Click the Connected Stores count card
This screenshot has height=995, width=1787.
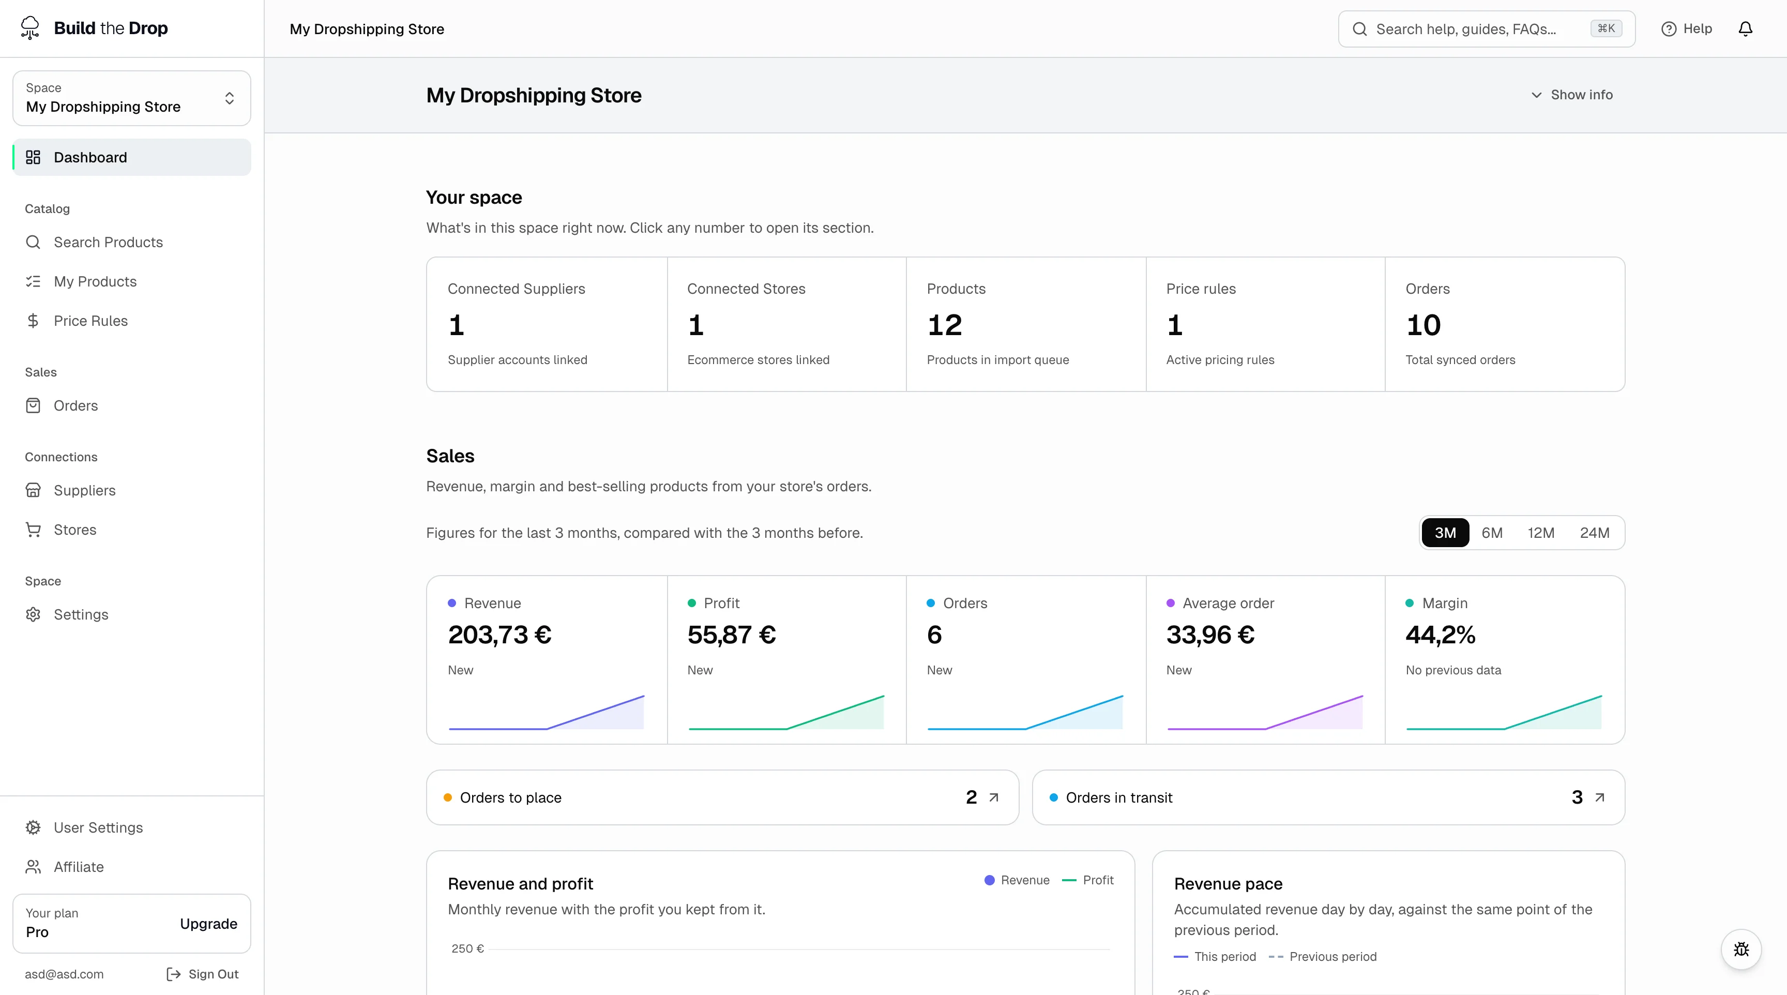(x=786, y=324)
